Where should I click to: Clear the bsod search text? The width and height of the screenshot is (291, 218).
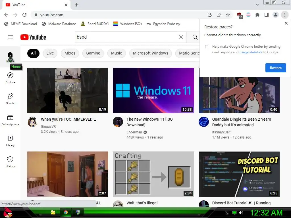pyautogui.click(x=181, y=37)
